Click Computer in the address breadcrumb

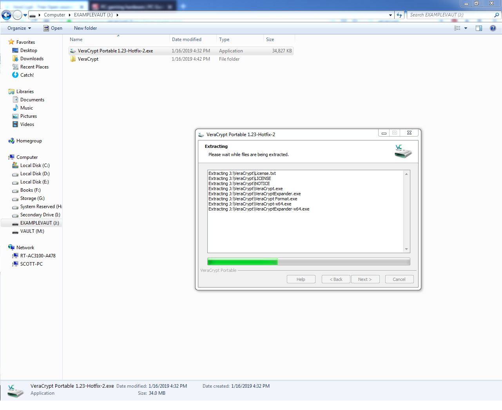54,15
